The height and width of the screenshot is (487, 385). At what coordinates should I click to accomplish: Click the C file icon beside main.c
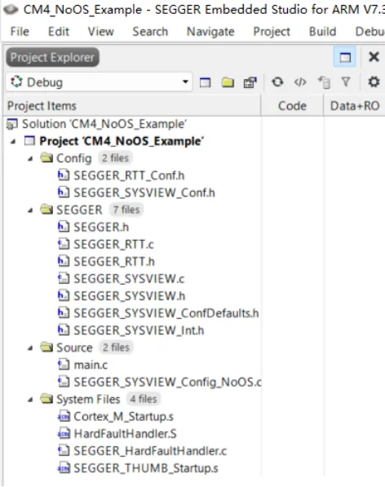pyautogui.click(x=64, y=365)
